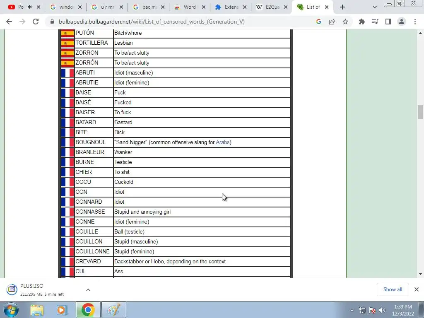Viewport: 424px width, 318px height.
Task: Go forward in browser history
Action: [x=22, y=22]
